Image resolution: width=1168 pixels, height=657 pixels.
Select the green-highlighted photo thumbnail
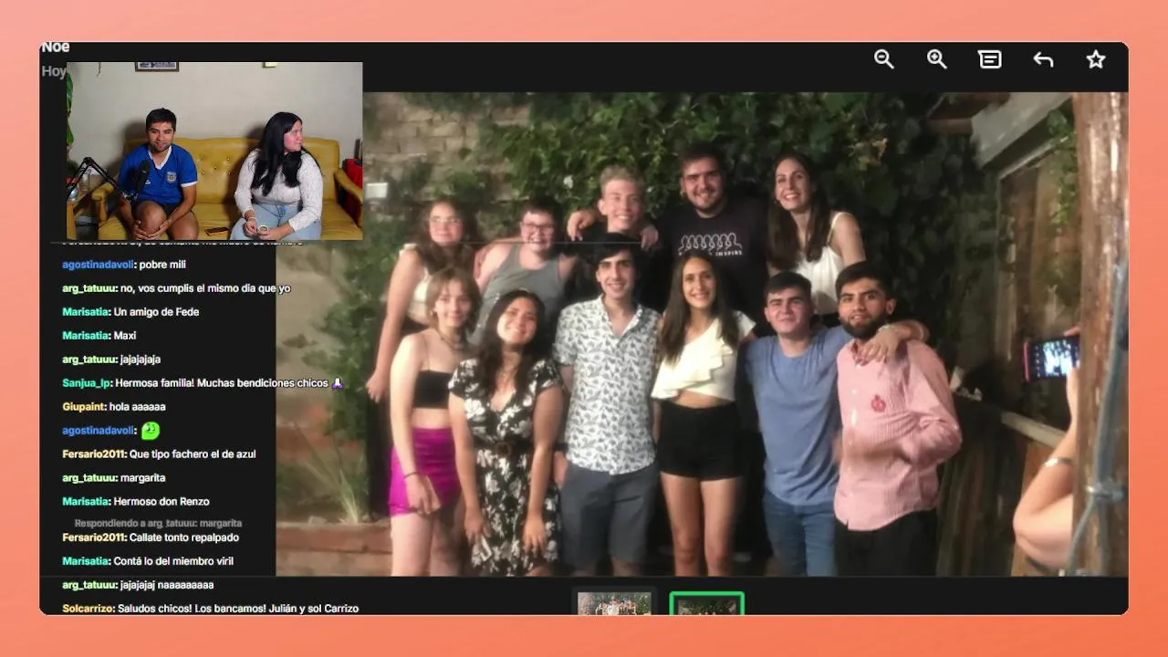707,603
